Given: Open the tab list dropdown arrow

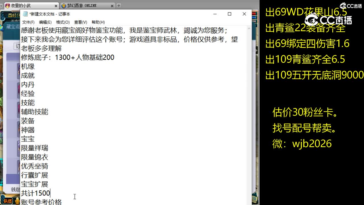Looking at the screenshot, I should tap(2, 5).
